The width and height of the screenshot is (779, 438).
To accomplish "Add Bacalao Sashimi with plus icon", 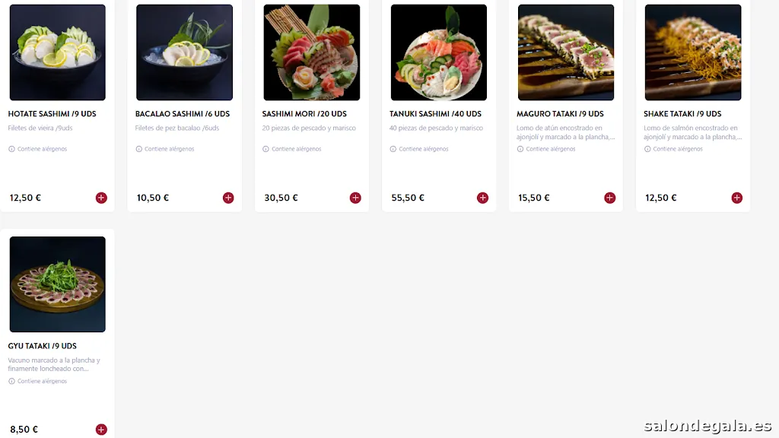I will 228,198.
